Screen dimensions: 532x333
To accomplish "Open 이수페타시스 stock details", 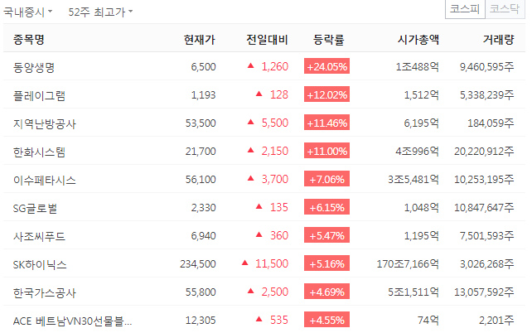I will point(45,180).
